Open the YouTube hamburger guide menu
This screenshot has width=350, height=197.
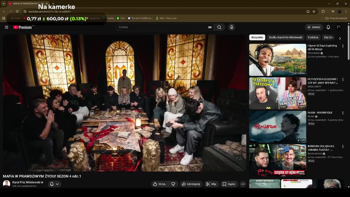point(7,27)
